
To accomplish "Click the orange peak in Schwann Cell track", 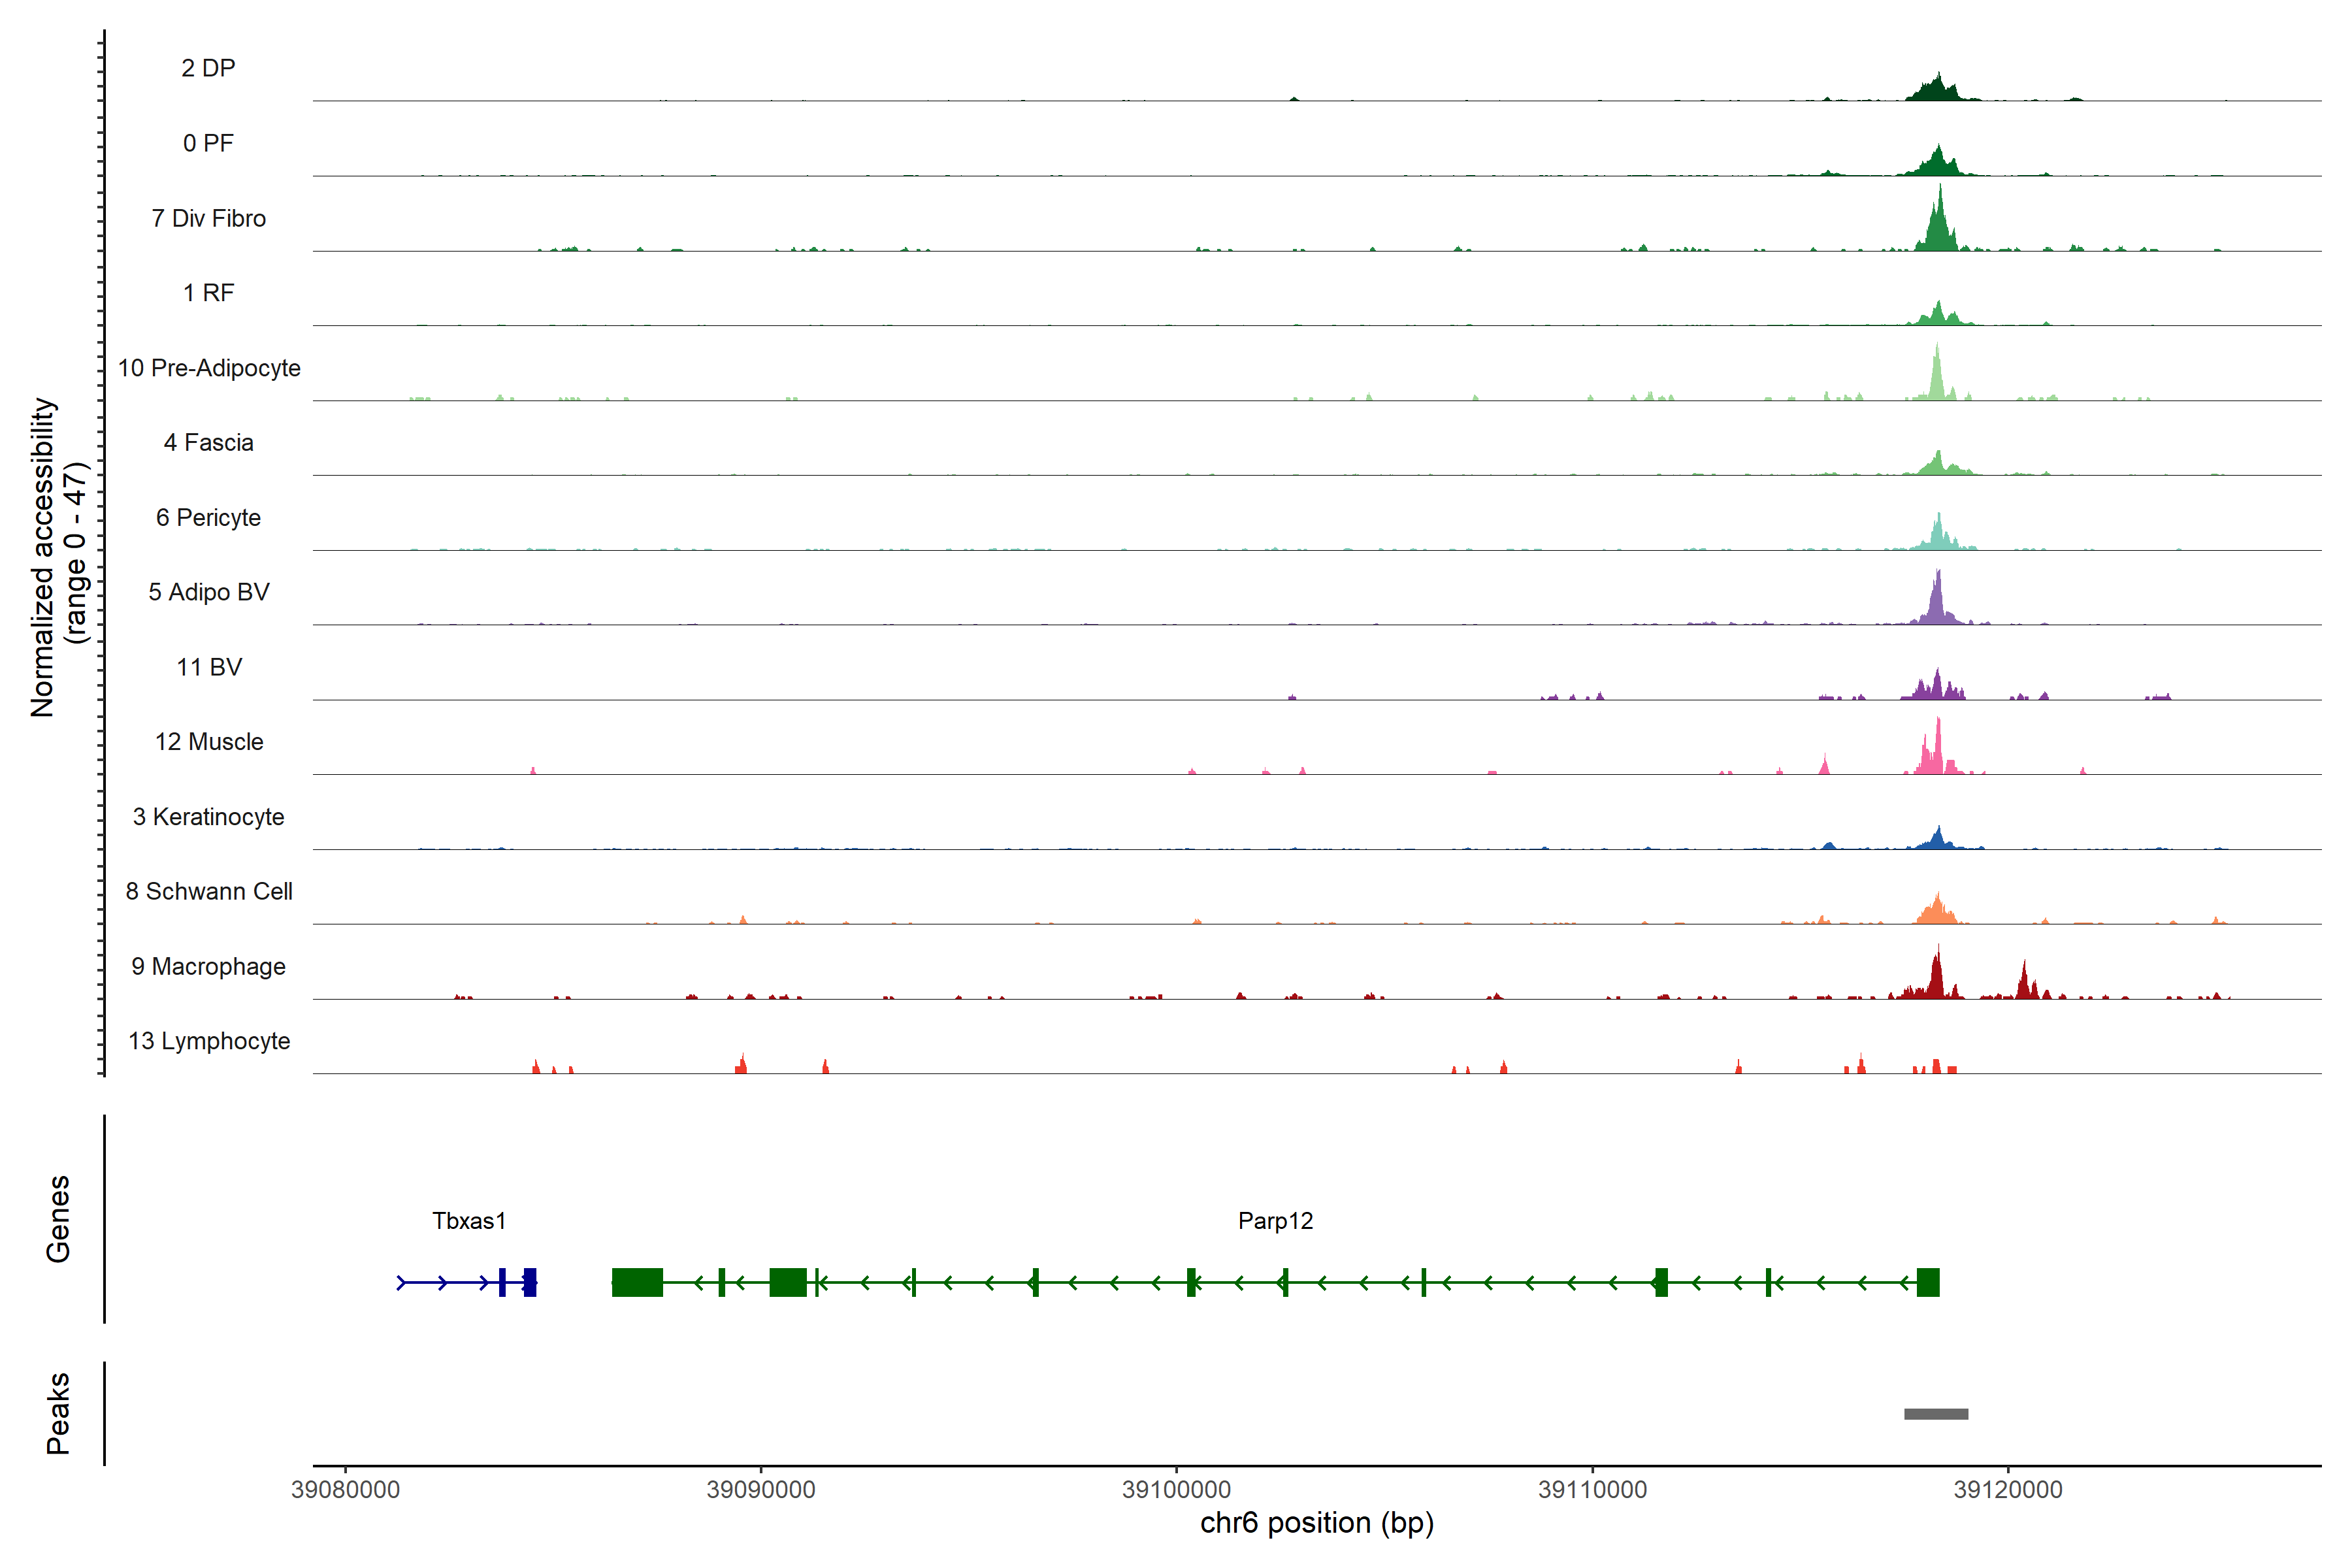I will [1937, 911].
